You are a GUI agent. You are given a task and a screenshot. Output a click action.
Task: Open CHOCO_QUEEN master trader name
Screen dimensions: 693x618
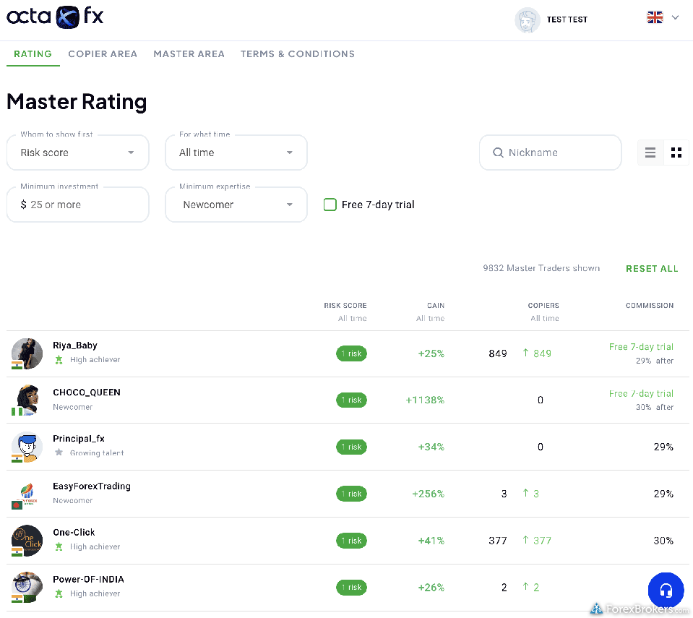coord(87,392)
